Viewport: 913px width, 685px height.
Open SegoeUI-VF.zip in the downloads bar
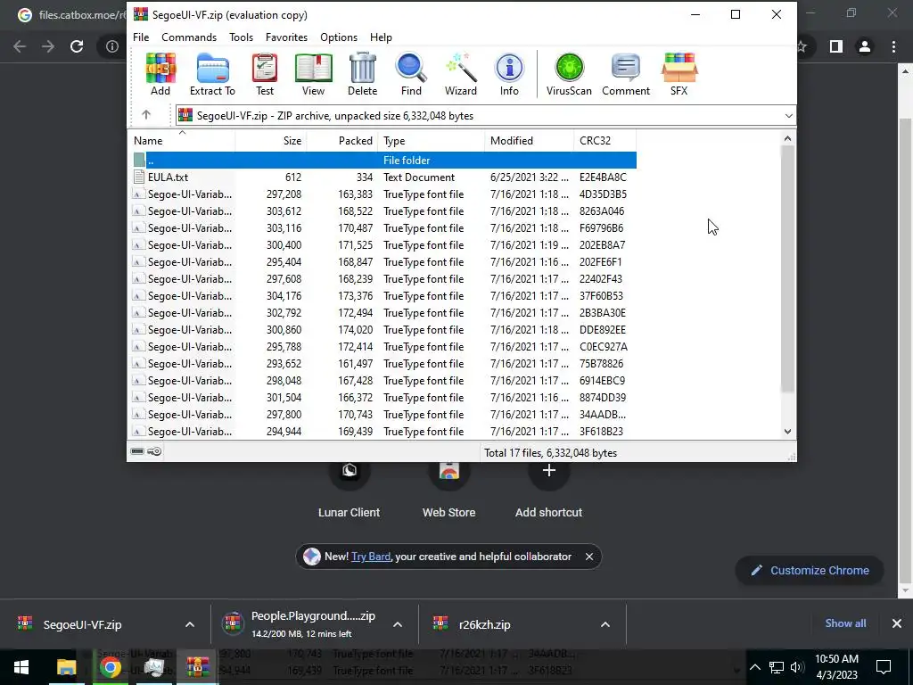[82, 624]
